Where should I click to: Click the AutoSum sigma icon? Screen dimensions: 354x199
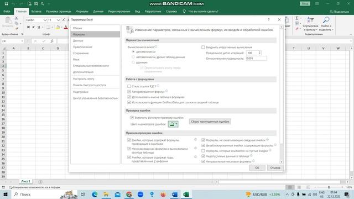click(x=297, y=18)
